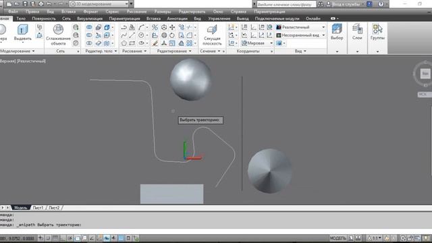Open the Сервис menu
The width and height of the screenshot is (432, 243).
112,11
